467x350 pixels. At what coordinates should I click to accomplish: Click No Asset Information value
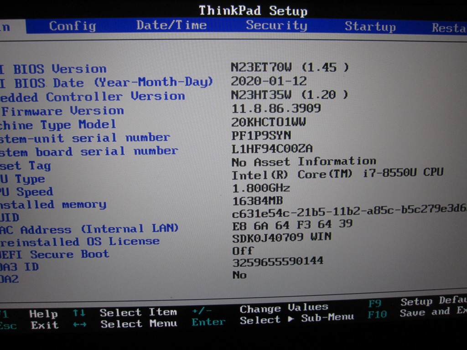pyautogui.click(x=304, y=162)
